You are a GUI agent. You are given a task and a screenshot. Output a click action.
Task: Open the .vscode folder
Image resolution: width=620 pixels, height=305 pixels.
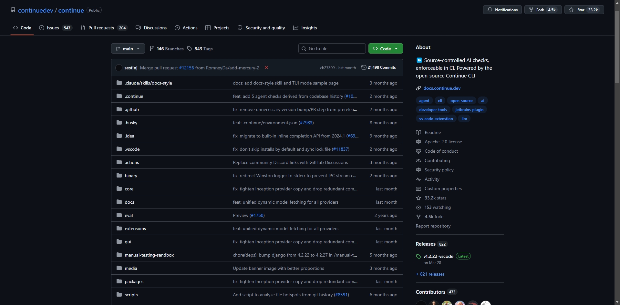point(132,149)
